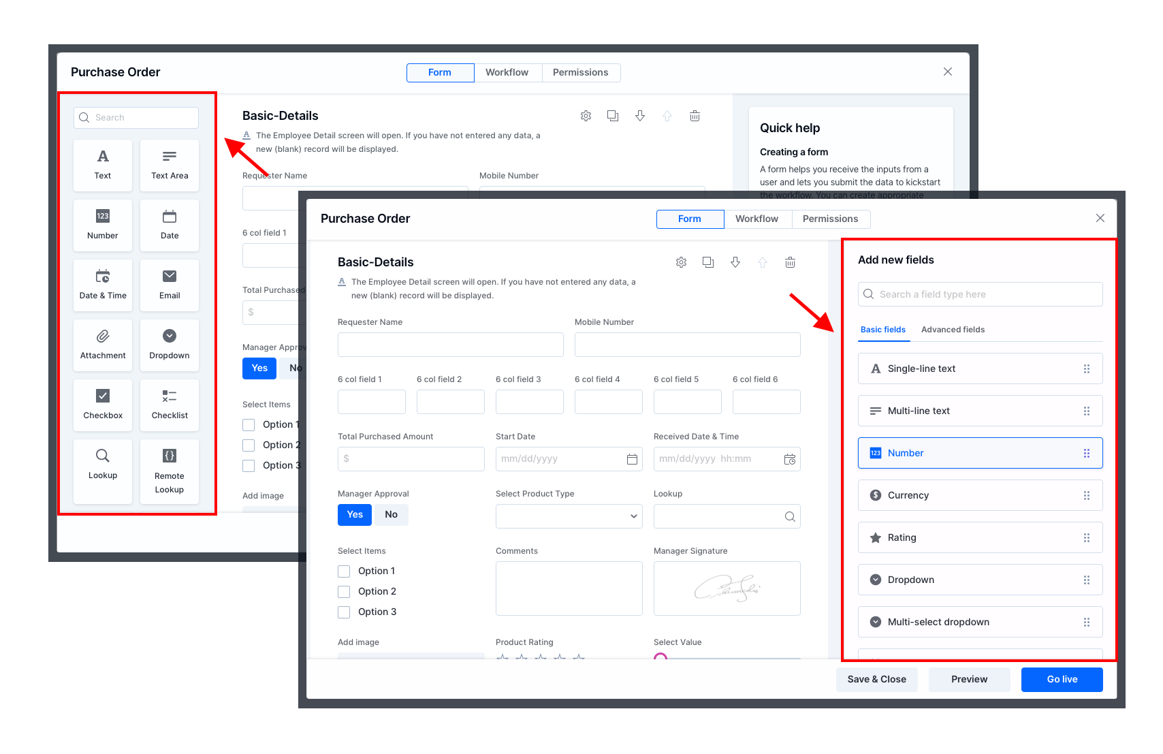Choose the Date & Time field tile
Viewport: 1163px width, 754px height.
(103, 285)
